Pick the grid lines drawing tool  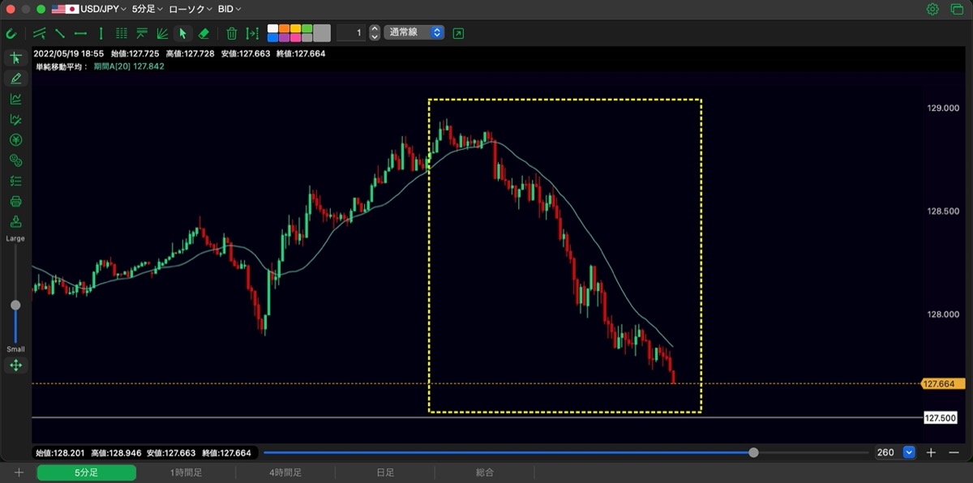122,33
